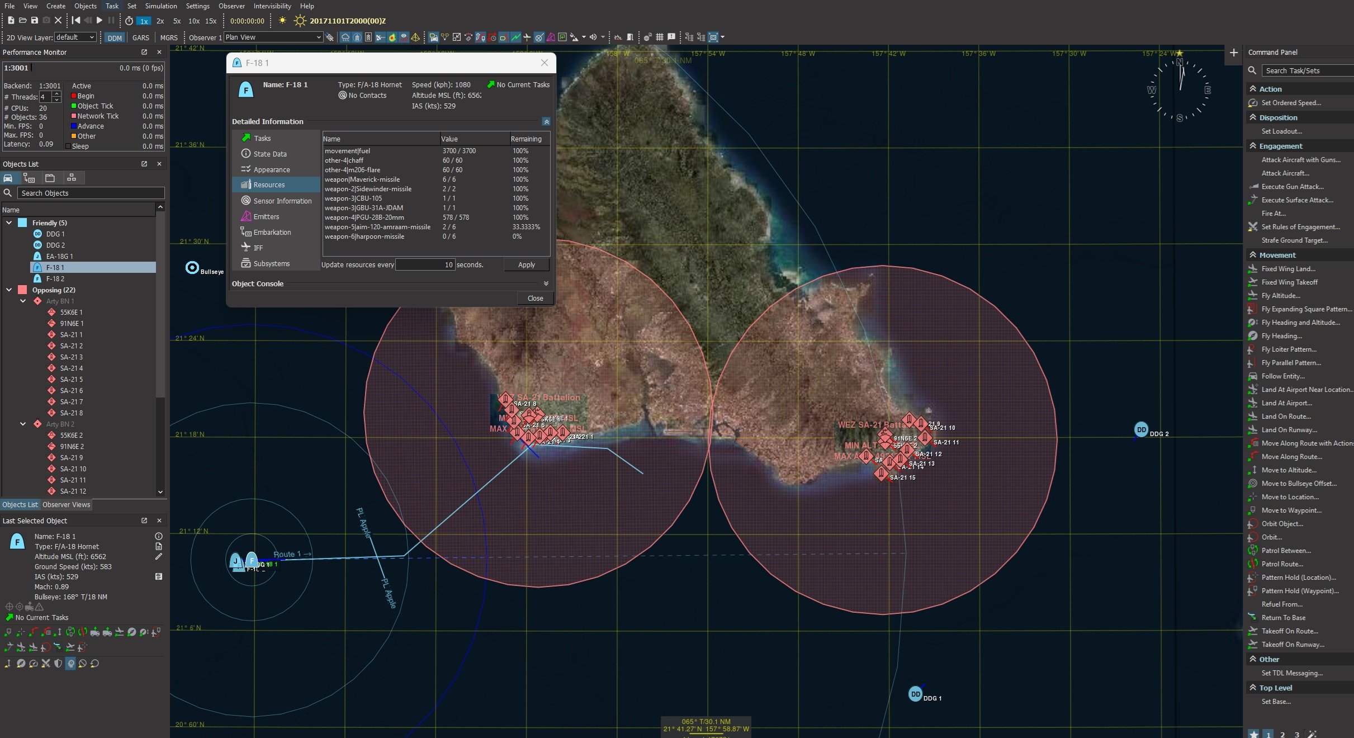1354x738 pixels.
Task: Select Sensor Information in detailed information list
Action: [x=282, y=201]
